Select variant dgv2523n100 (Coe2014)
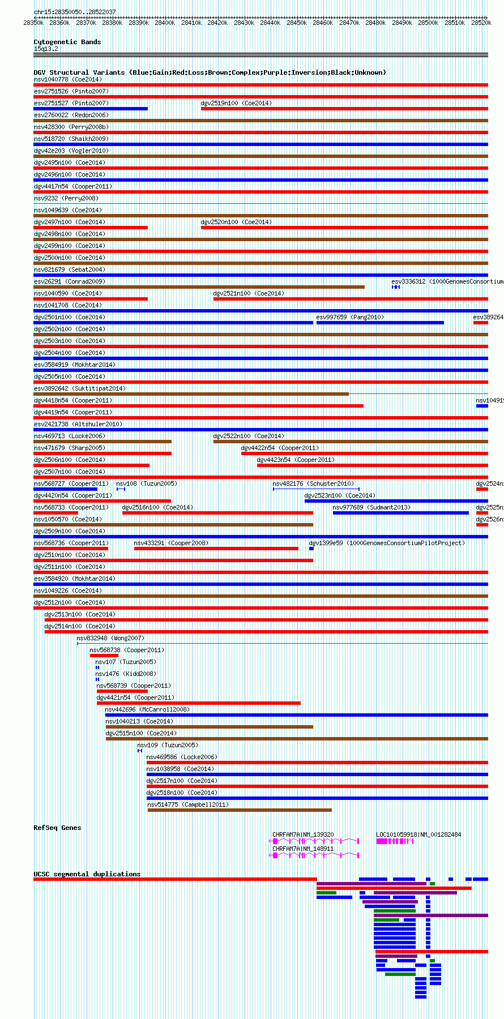 pyautogui.click(x=340, y=496)
